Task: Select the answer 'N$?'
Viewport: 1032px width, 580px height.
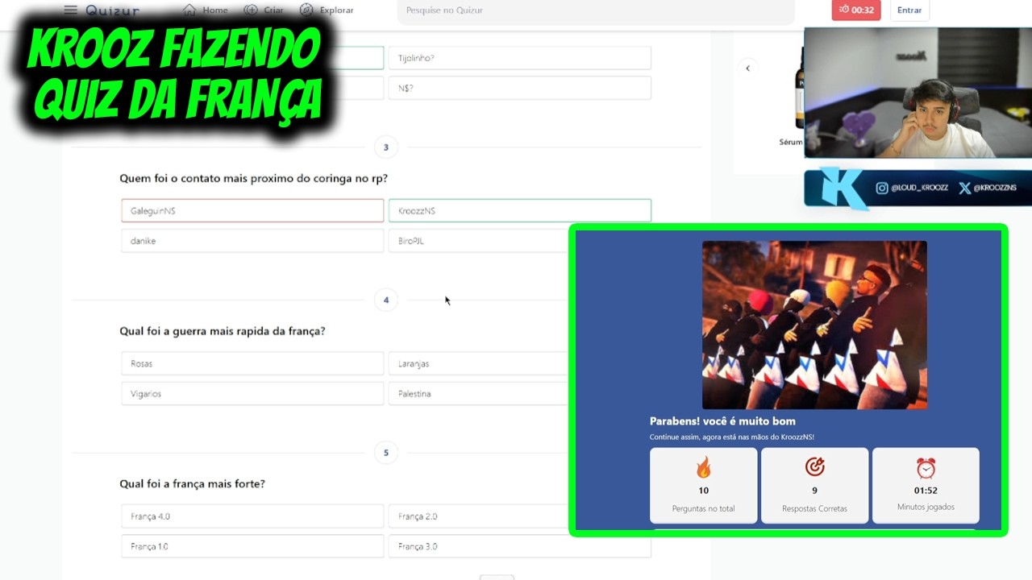Action: pos(519,88)
